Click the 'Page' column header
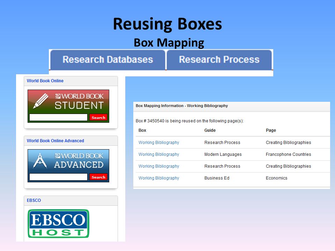Image resolution: width=335 pixels, height=251 pixels. click(271, 130)
